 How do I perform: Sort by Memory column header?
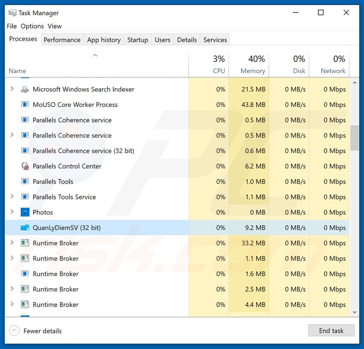[x=249, y=65]
